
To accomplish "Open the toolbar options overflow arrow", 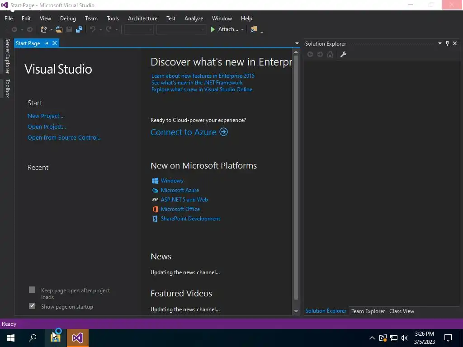I will click(x=262, y=31).
